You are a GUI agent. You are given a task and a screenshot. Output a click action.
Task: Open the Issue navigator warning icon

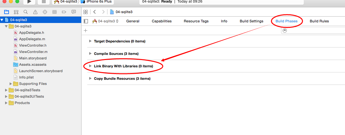pos(35,12)
